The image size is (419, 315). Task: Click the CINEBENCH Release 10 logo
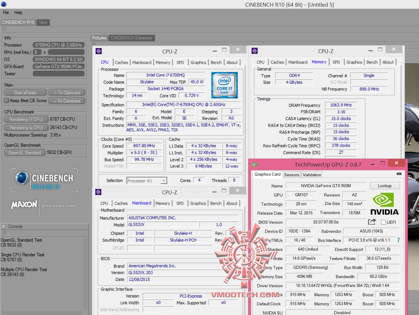tap(44, 180)
